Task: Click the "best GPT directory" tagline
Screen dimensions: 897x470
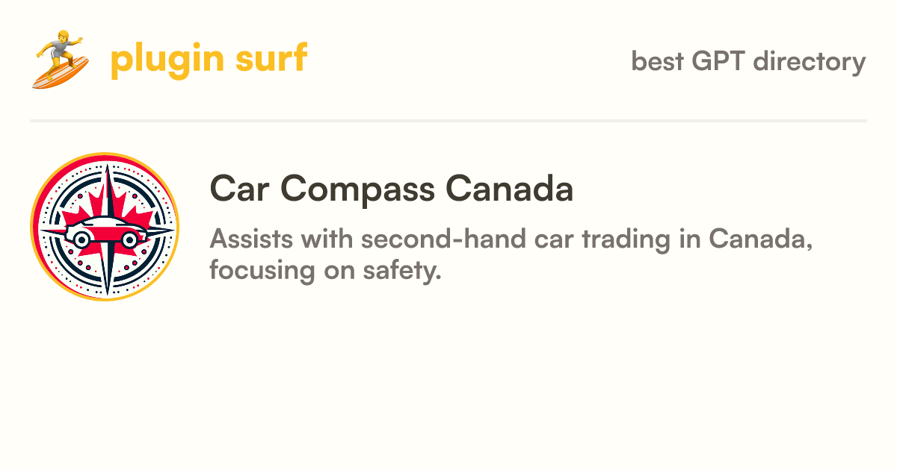Action: [x=748, y=61]
